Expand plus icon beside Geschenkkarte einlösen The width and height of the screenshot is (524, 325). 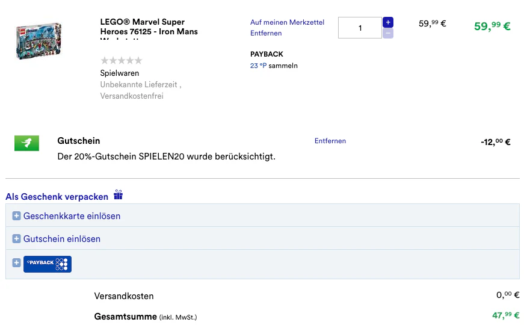click(x=16, y=216)
